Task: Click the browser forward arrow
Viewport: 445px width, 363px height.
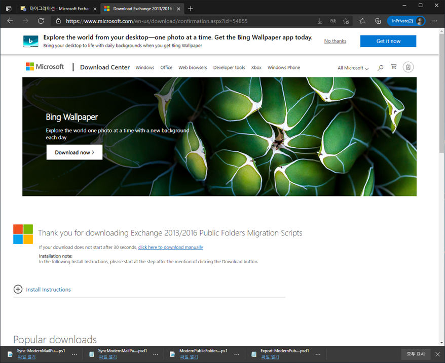Action: click(25, 21)
